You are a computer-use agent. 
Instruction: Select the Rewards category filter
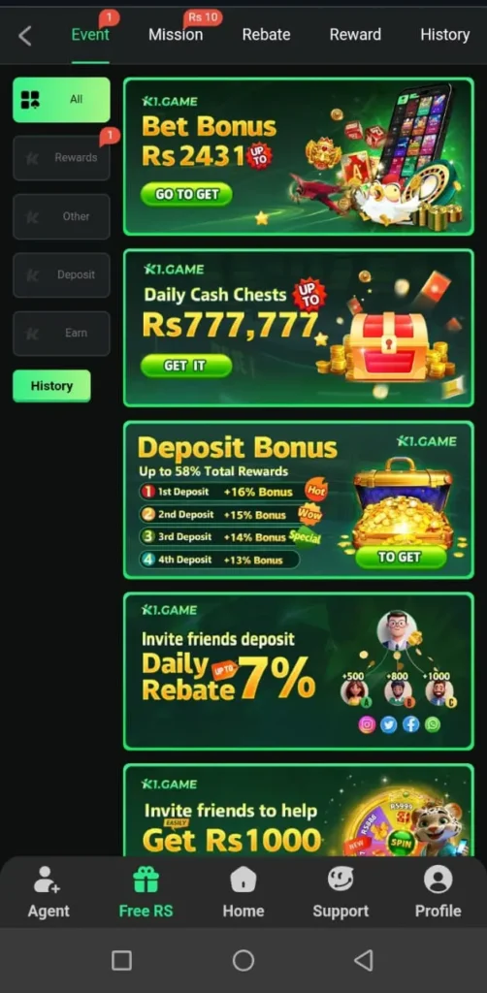(x=61, y=158)
